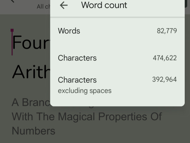This screenshot has width=190, height=143.
Task: Tap the dark element at top right corner
Action: [x=187, y=4]
